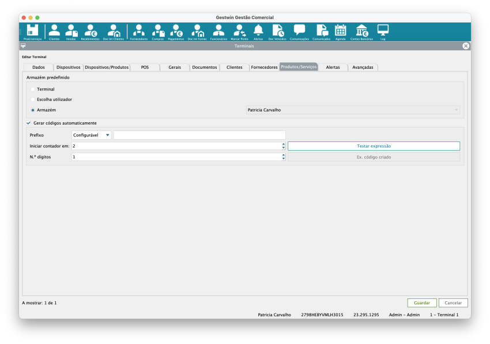
Task: Open the Agenda calendar icon
Action: pos(340,31)
